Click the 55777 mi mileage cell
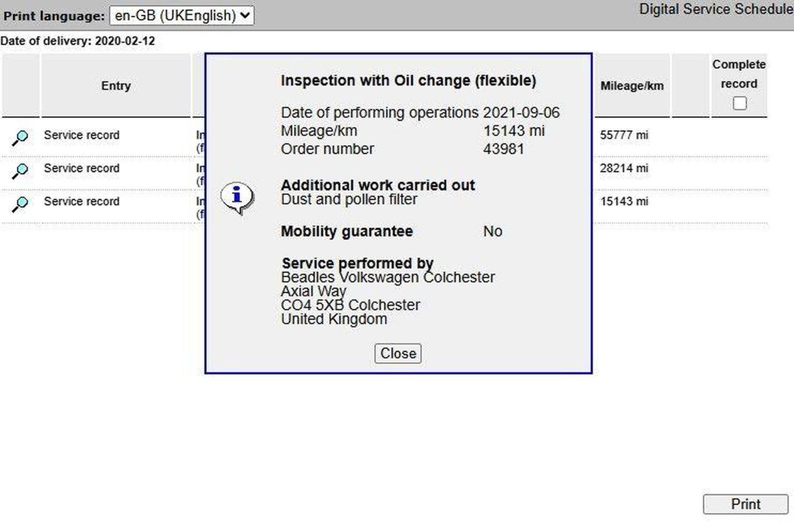Screen dimensions: 794x523 (624, 135)
